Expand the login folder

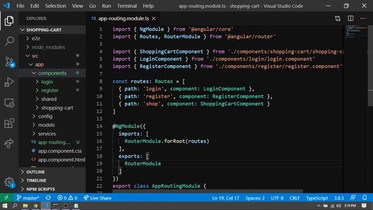click(52, 82)
